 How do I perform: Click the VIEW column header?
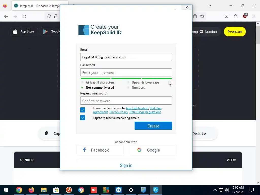[x=231, y=160]
